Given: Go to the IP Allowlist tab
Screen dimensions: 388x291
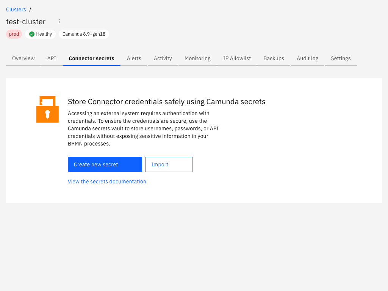Looking at the screenshot, I should 237,59.
